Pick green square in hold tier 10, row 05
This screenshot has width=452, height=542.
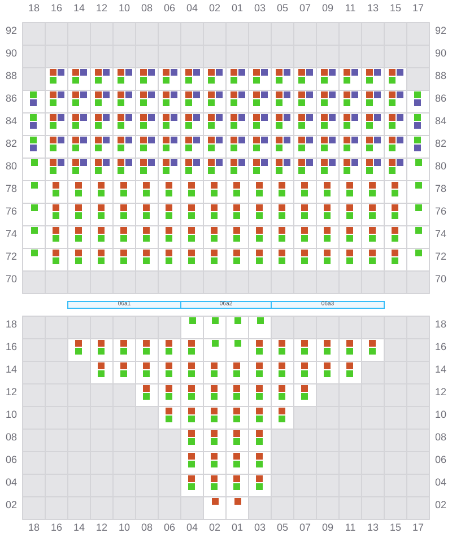(x=282, y=419)
